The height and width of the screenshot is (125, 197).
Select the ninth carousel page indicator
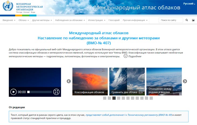pos(142,98)
